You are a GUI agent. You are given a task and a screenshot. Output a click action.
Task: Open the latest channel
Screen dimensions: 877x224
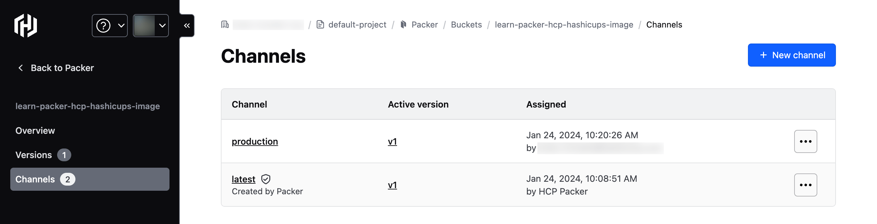pos(243,179)
